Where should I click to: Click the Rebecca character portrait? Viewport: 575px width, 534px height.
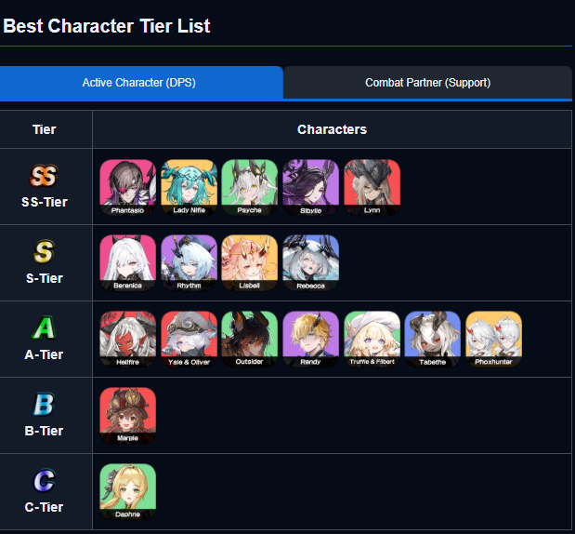pos(310,263)
